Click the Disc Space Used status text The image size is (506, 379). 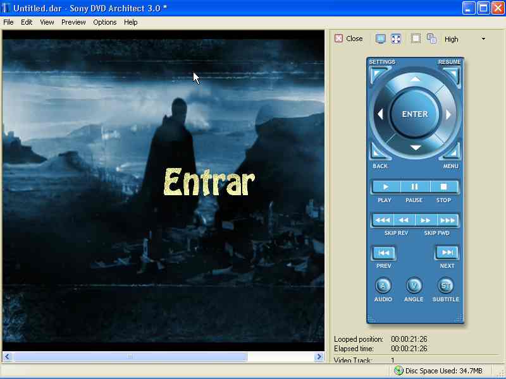point(444,371)
